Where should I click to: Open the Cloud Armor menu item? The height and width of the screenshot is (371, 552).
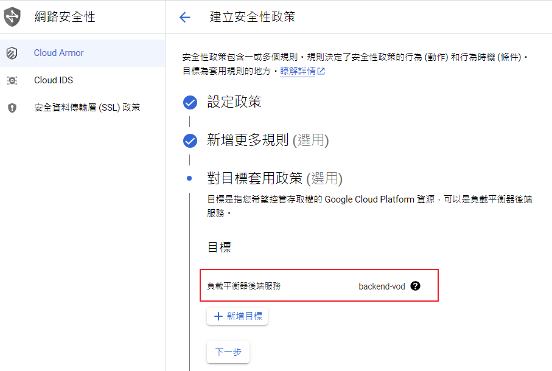coord(59,53)
